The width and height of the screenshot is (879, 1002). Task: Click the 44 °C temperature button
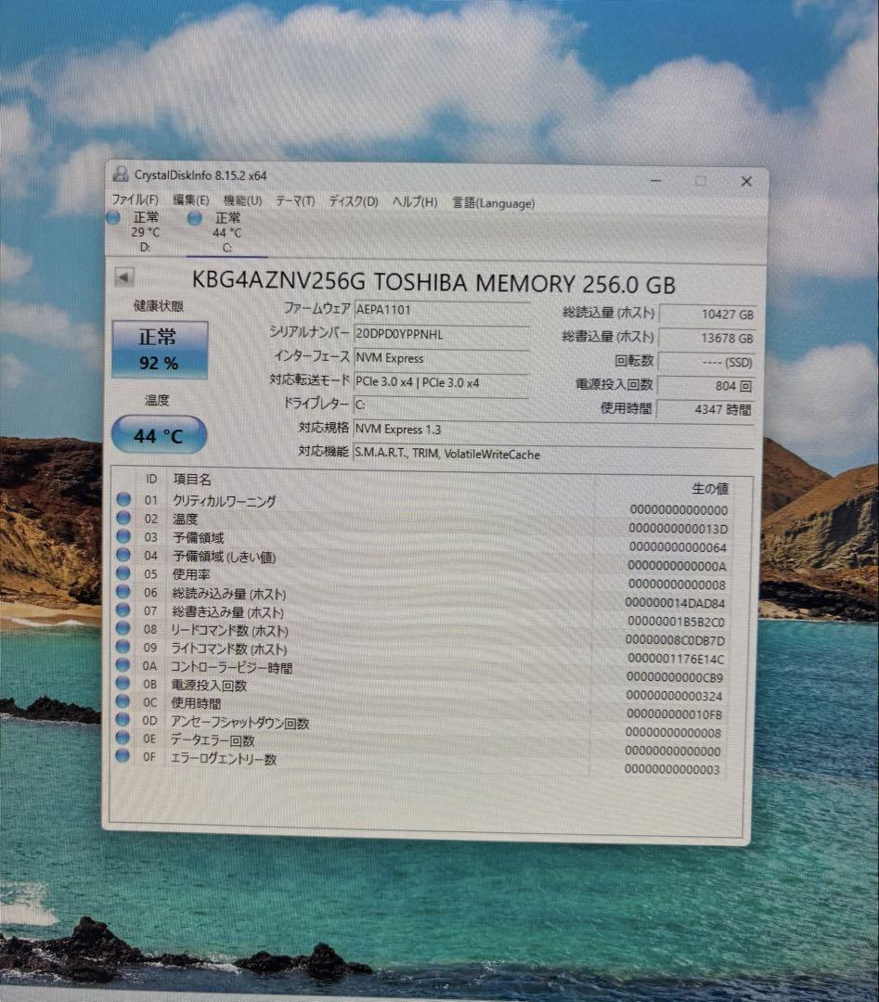pos(159,435)
